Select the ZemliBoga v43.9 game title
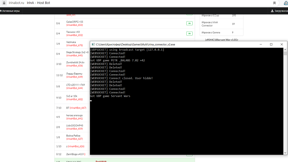Viewport: 288px width, 162px height. click(75, 154)
